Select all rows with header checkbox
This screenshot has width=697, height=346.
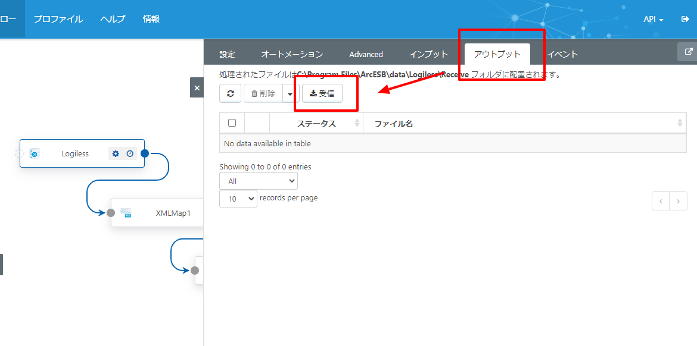click(232, 123)
